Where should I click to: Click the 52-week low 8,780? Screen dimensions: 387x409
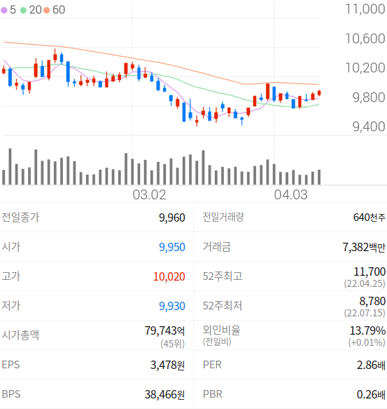point(372,301)
